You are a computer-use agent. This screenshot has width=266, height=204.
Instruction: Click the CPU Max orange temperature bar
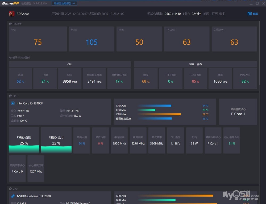point(159,114)
